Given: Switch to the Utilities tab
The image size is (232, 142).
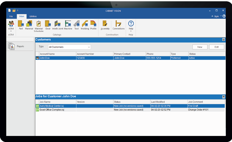Looking at the screenshot, I should (x=33, y=16).
